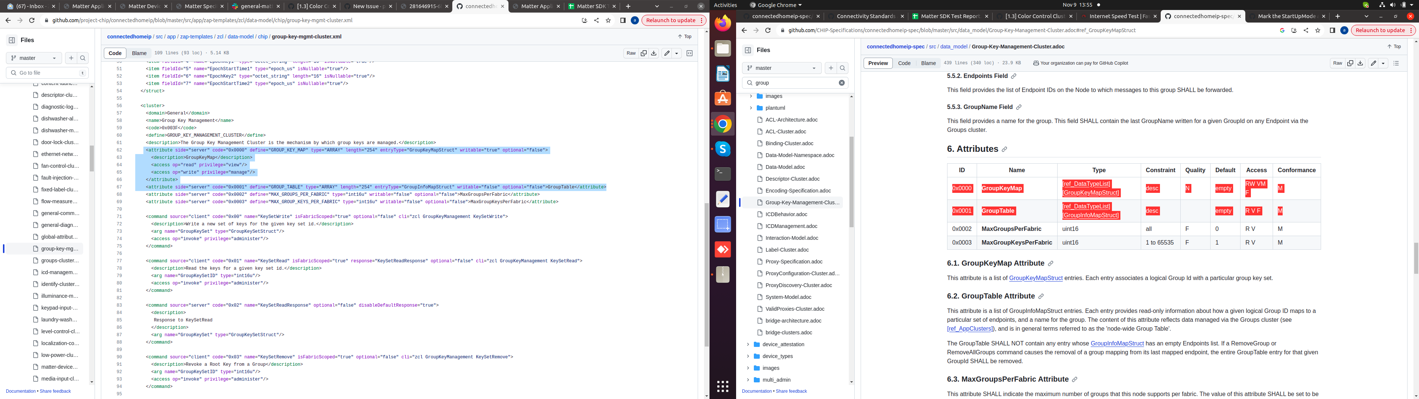This screenshot has height=399, width=1419.
Task: Open the search icon in the Files sidebar
Action: coord(843,67)
